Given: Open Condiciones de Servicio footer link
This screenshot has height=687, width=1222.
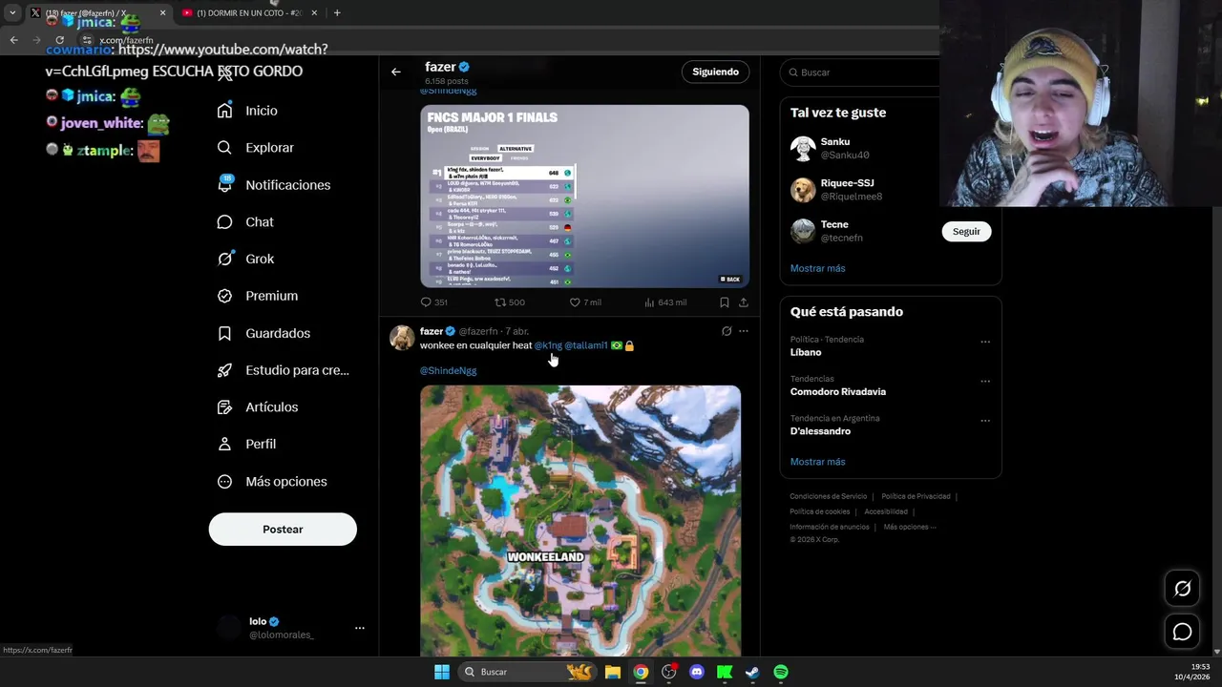Looking at the screenshot, I should click(x=829, y=496).
